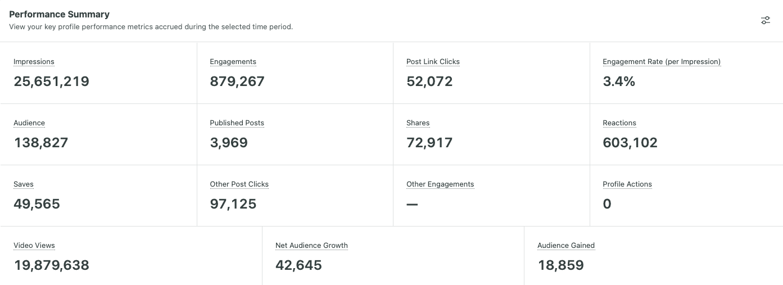Viewport: 783px width, 285px height.
Task: Click the Saves metric label
Action: [24, 184]
